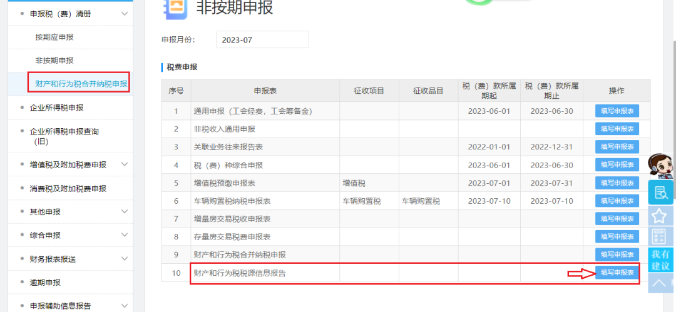The height and width of the screenshot is (312, 676).
Task: Open 综合申报 menu label
Action: coord(45,235)
